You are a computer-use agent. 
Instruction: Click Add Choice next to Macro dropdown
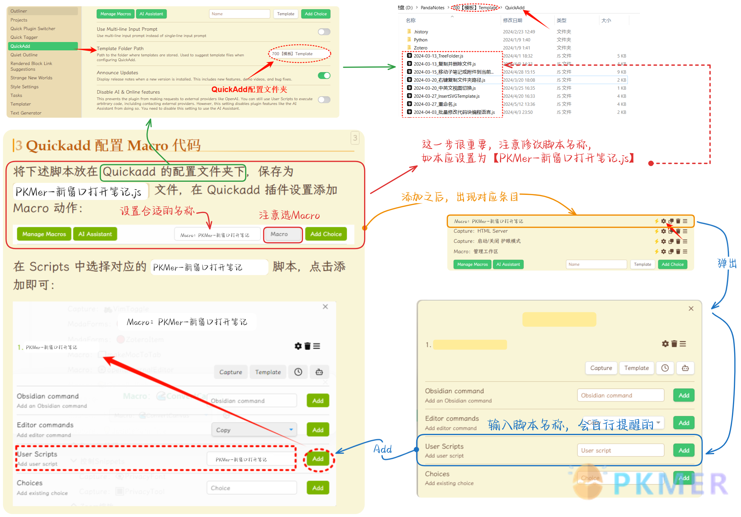tap(326, 234)
